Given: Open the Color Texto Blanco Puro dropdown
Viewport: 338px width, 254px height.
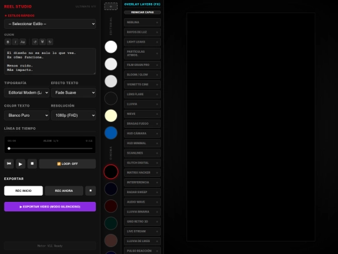Looking at the screenshot, I should (27, 115).
